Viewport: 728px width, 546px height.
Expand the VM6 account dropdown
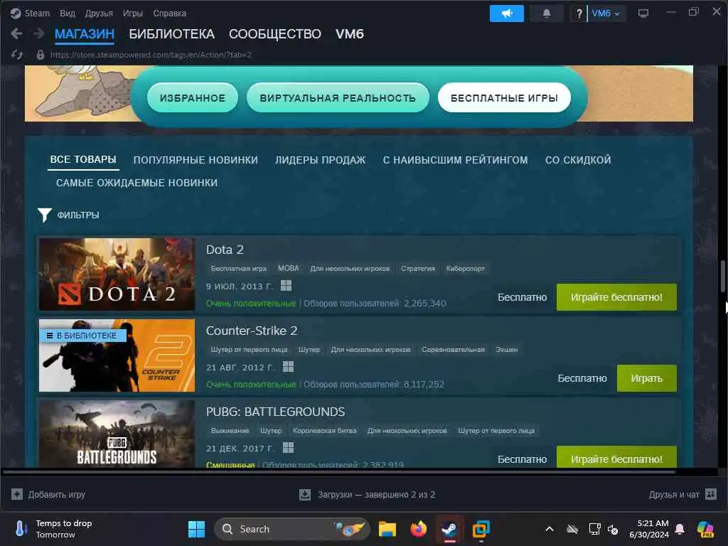[606, 14]
